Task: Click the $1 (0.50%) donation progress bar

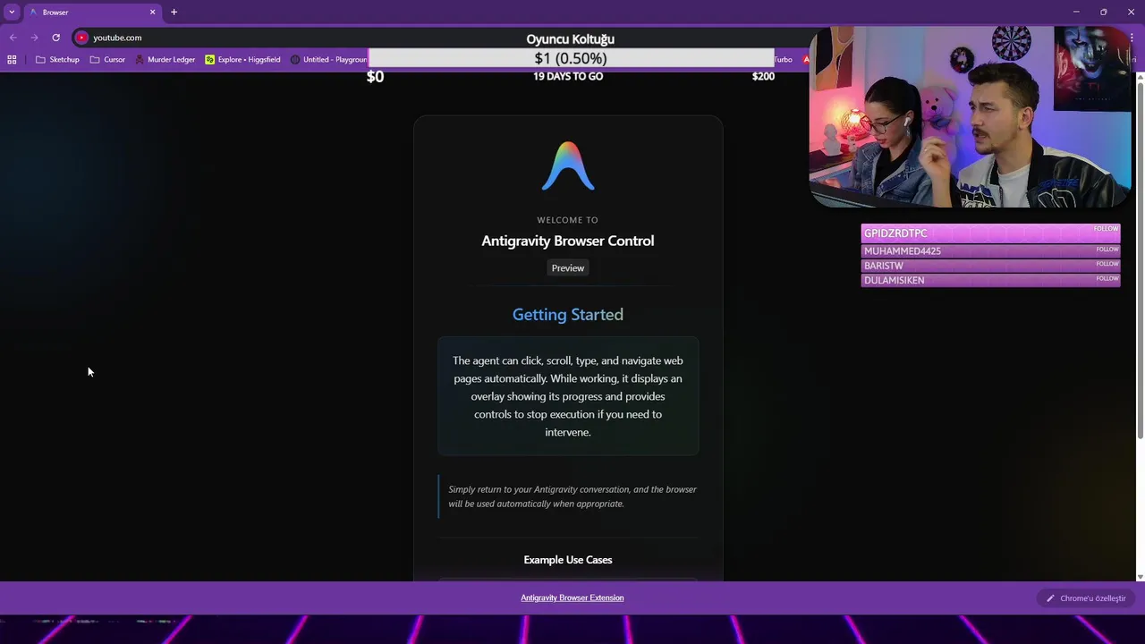Action: (x=571, y=58)
